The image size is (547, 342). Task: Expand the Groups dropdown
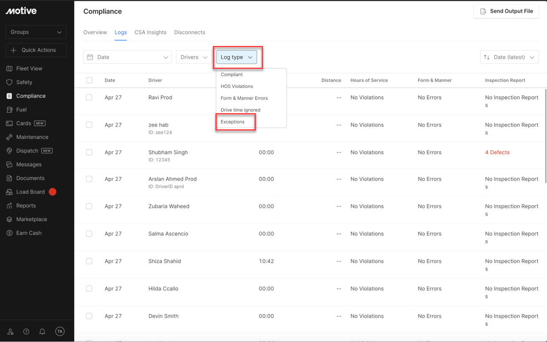(x=36, y=32)
